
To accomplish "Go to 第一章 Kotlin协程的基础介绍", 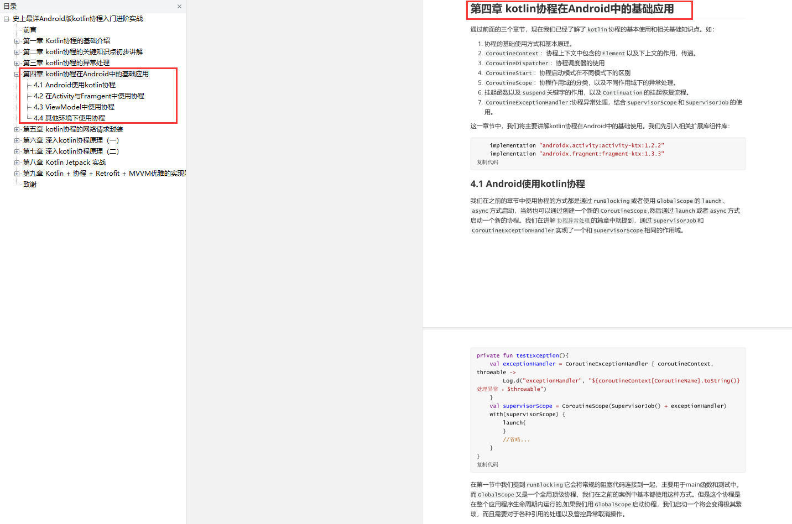I will click(x=66, y=41).
